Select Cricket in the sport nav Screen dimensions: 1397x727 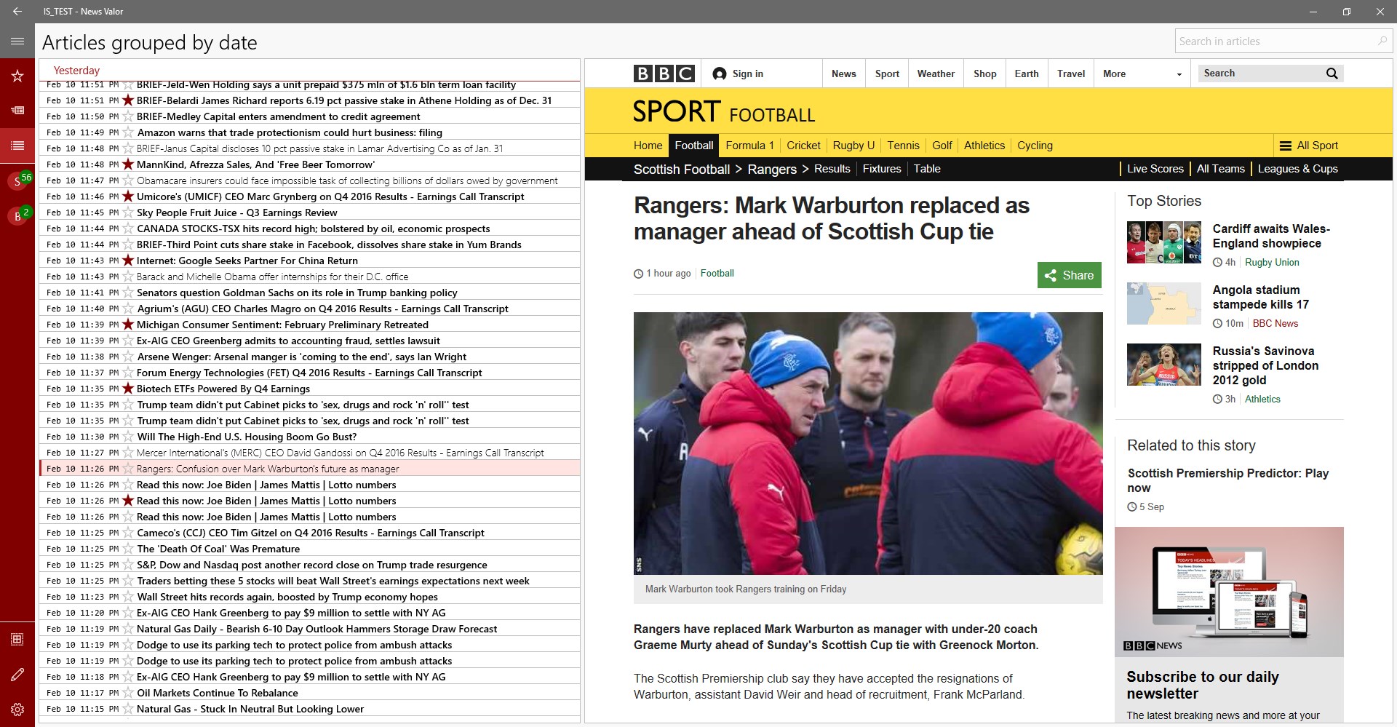803,146
